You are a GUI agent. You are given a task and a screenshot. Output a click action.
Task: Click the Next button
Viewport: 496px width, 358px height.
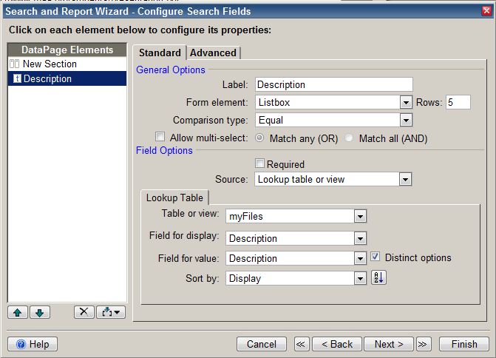tap(389, 344)
